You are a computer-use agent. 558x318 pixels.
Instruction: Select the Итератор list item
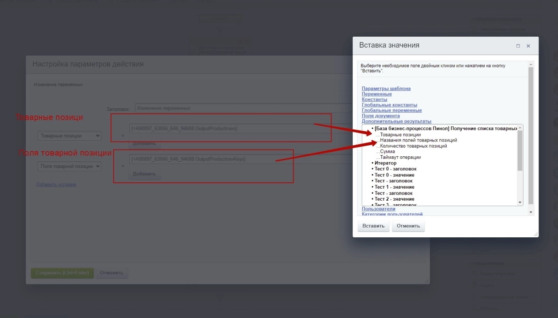click(x=385, y=163)
